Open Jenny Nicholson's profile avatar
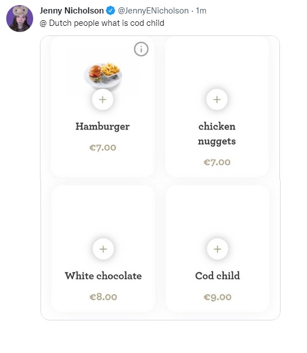The image size is (307, 353). pos(20,19)
